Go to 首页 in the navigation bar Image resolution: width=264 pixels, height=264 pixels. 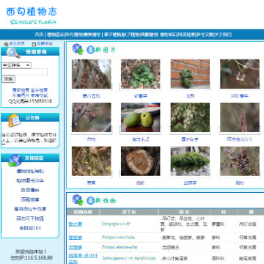(39, 34)
